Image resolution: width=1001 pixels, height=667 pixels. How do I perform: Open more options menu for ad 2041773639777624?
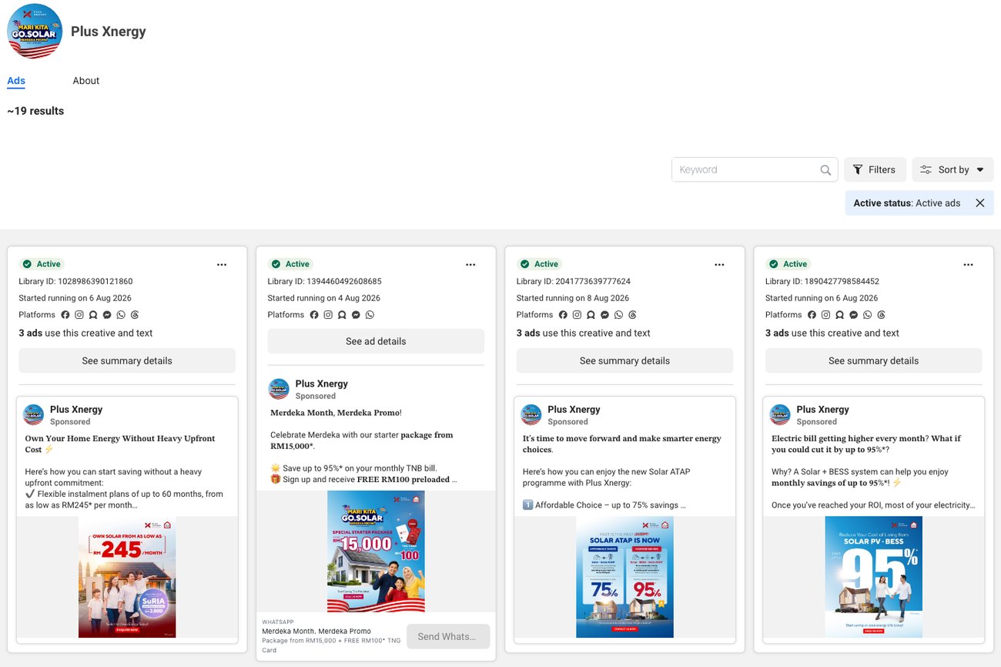719,265
